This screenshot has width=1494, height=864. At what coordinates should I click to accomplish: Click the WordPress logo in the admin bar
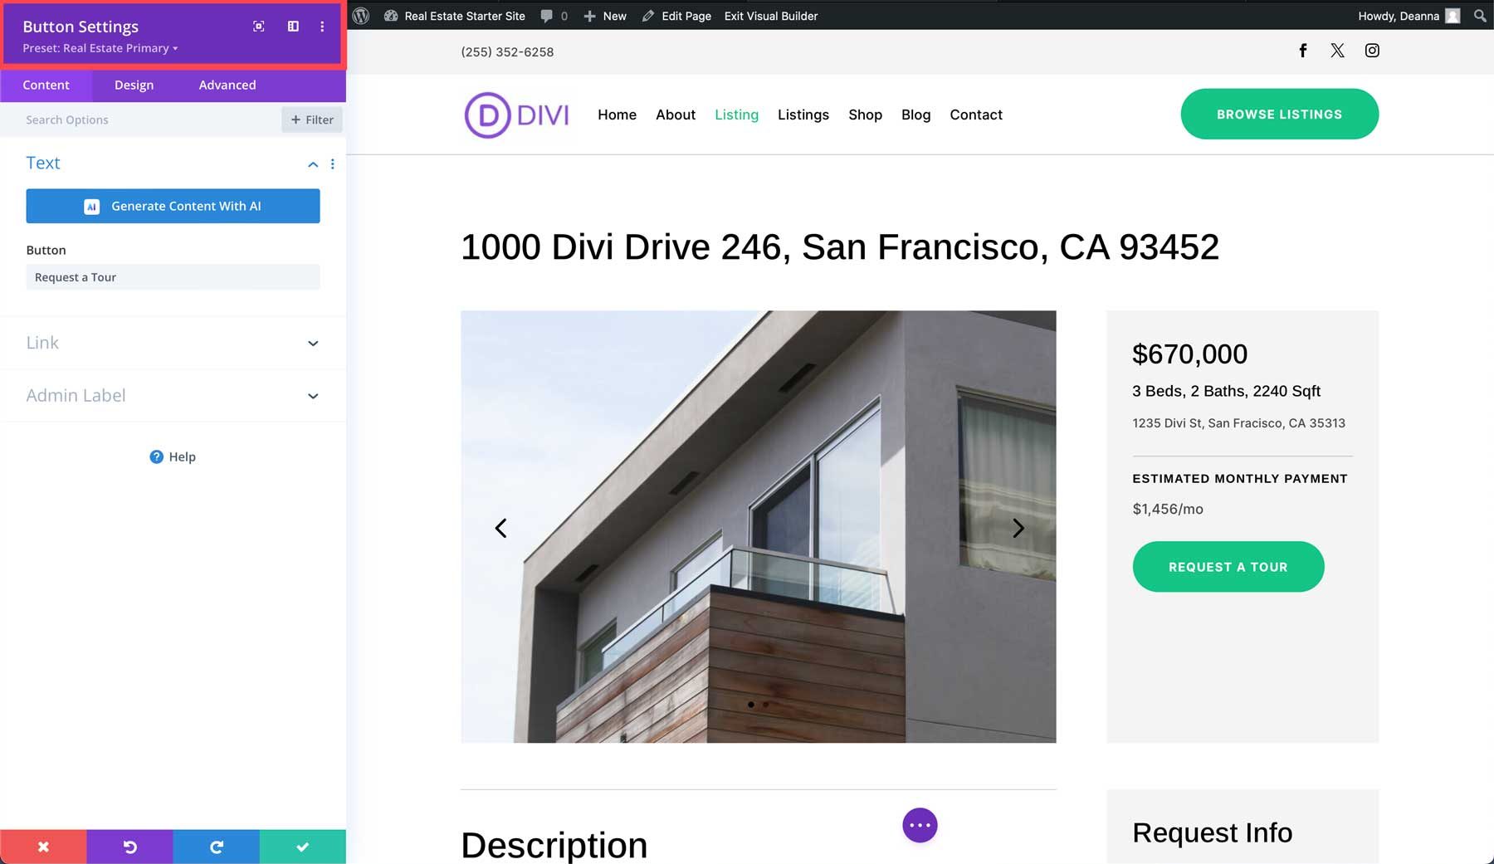[x=360, y=16]
